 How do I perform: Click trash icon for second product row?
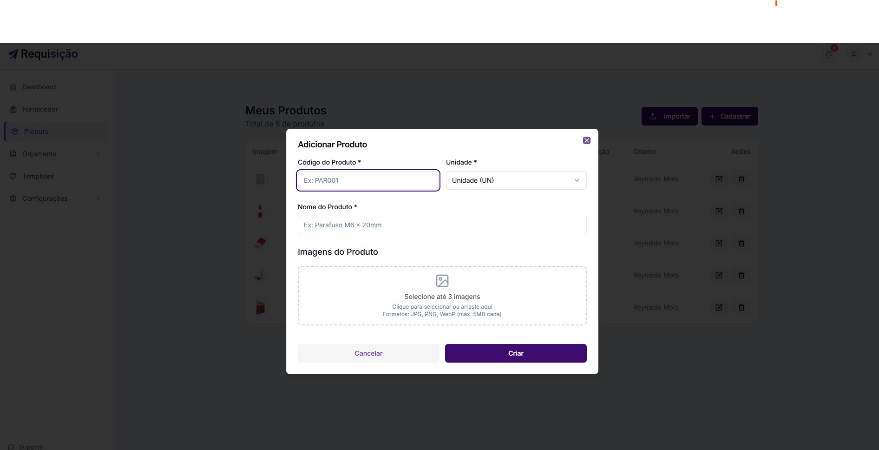[x=741, y=211]
